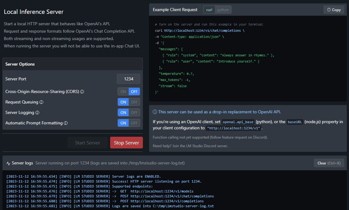Click the info icon next to Cross-Origin-Resource-Sharing
The height and width of the screenshot is (210, 349).
coord(82,92)
